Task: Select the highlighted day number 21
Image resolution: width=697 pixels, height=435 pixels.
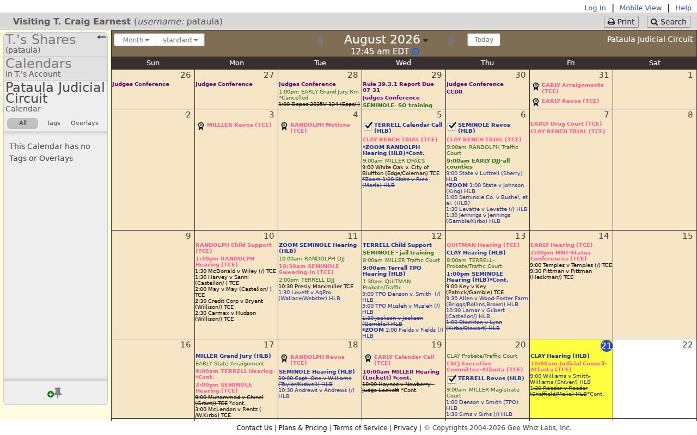Action: tap(606, 346)
